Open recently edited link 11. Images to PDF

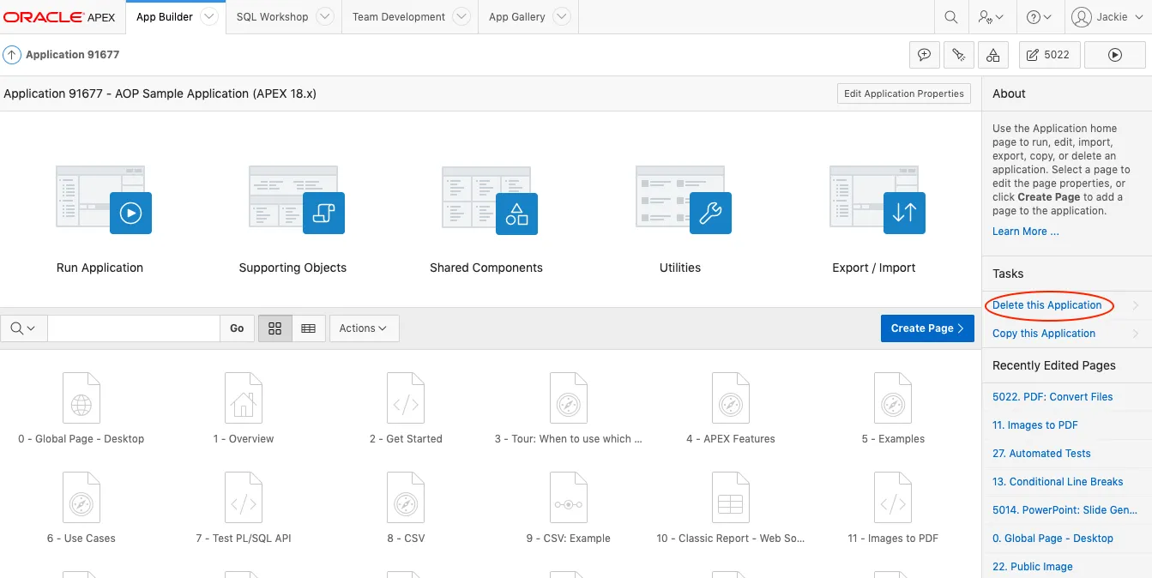pos(1035,425)
